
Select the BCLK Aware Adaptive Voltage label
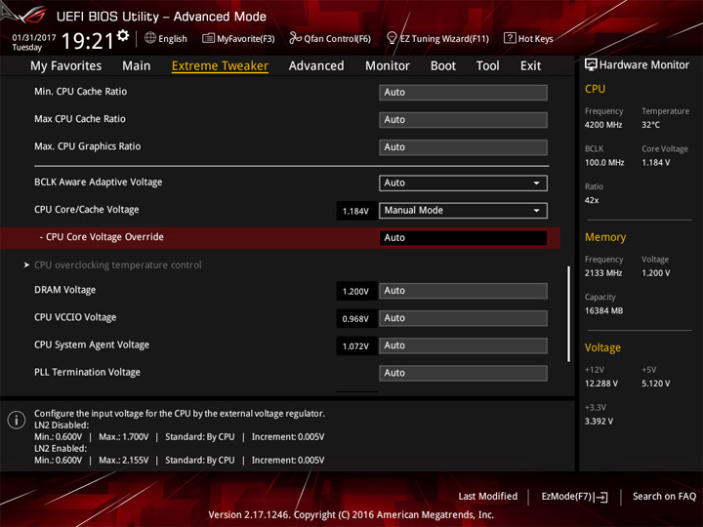99,182
